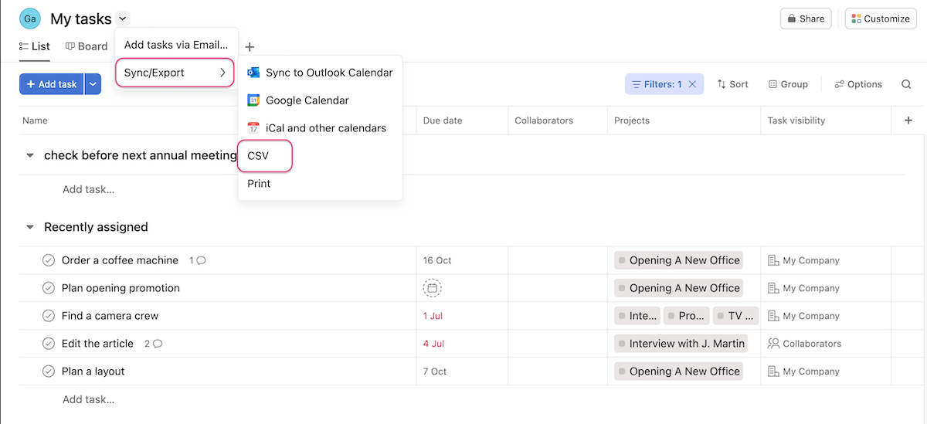Click the Pro... project tag on camera crew row
Screen dimensions: 927x424
click(x=686, y=316)
